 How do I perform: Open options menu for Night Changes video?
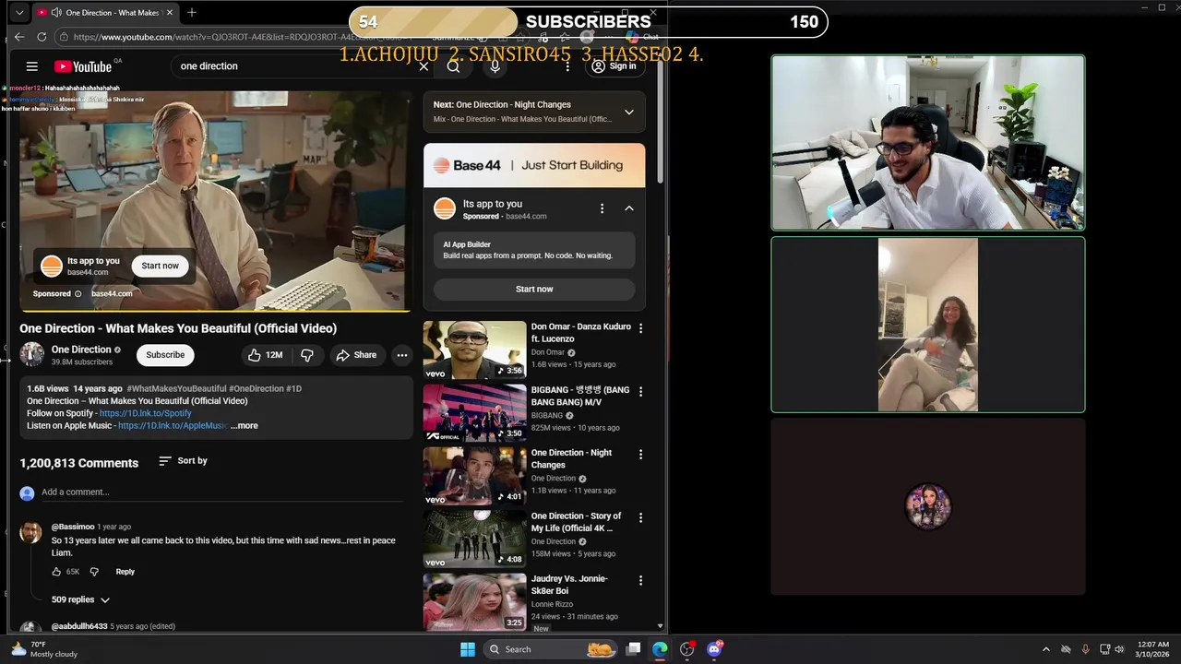pyautogui.click(x=640, y=454)
